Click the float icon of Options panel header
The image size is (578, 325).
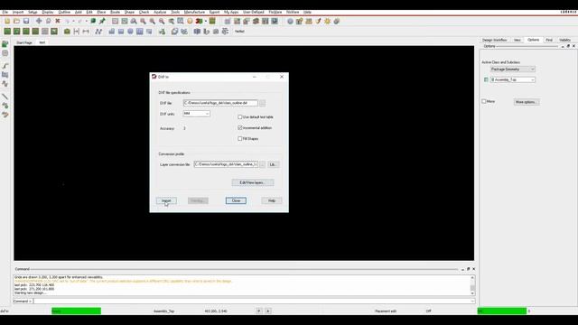coord(568,46)
